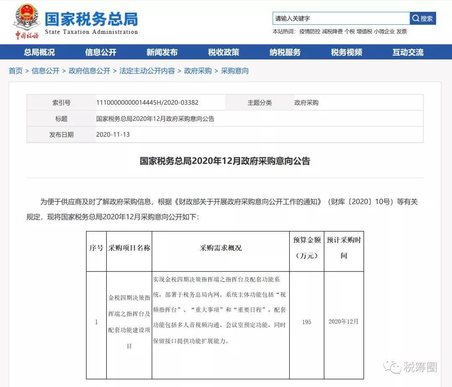Click the 国家税务总局 site title text
Screen dimensions: 452x387
coord(91,19)
